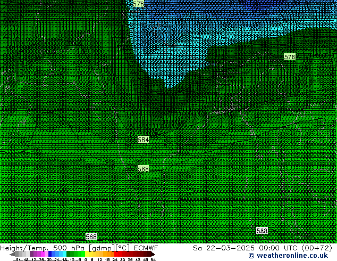
Task: Click the [°C] unit label
Action: coord(122,248)
